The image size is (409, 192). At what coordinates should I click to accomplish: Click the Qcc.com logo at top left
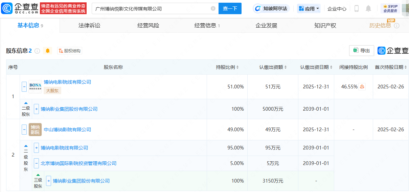(20, 8)
